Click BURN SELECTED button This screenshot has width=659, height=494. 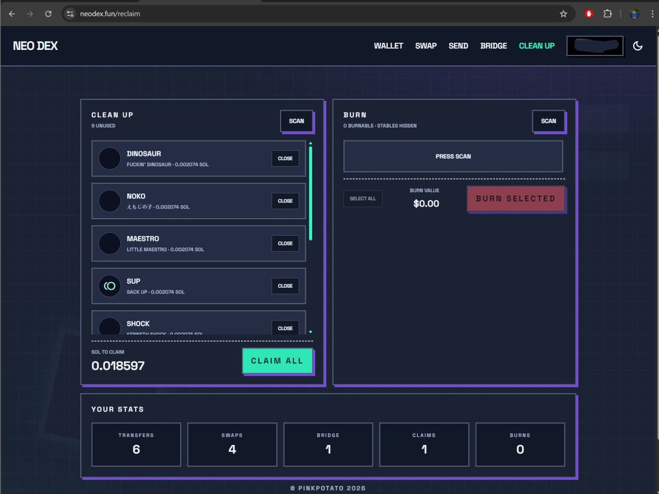[x=516, y=199]
